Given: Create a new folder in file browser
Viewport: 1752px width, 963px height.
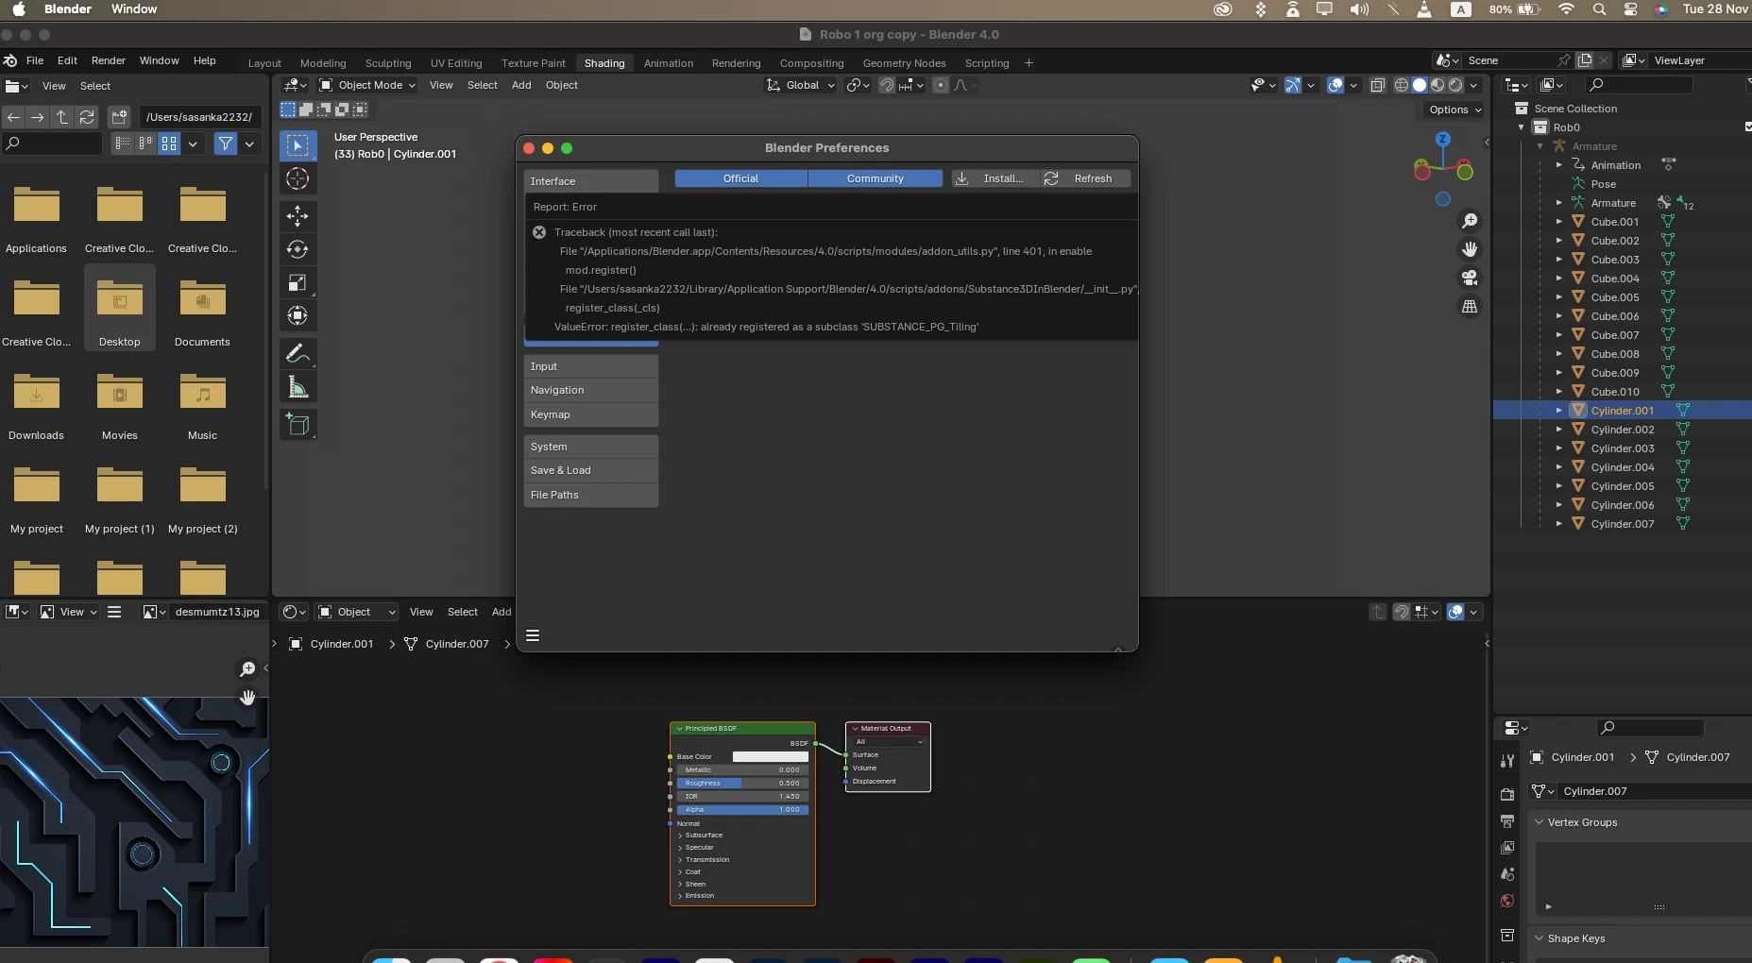Looking at the screenshot, I should tap(119, 117).
